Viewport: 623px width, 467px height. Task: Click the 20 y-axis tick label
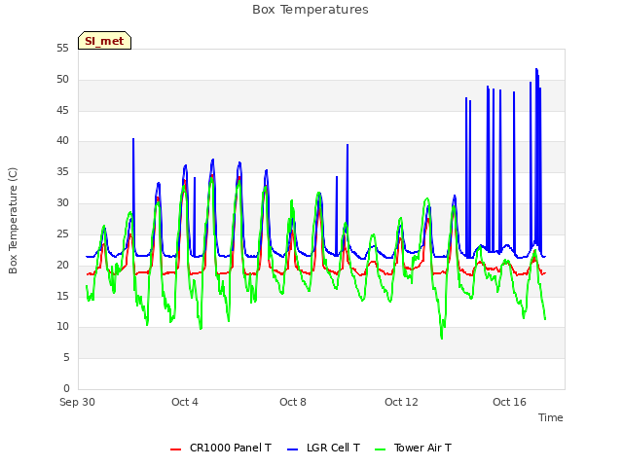[x=62, y=265]
